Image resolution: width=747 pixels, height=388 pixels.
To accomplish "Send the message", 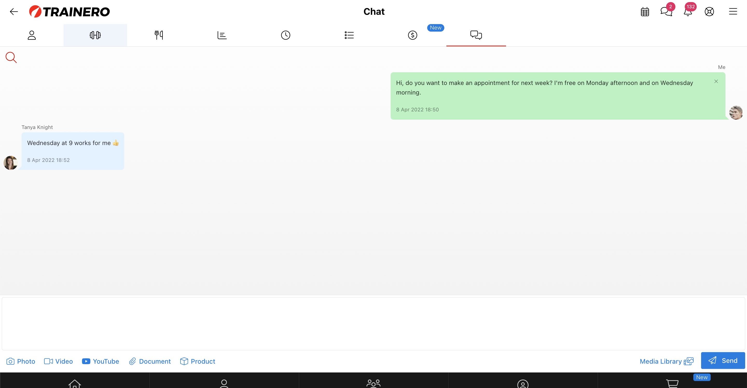I will coord(723,361).
